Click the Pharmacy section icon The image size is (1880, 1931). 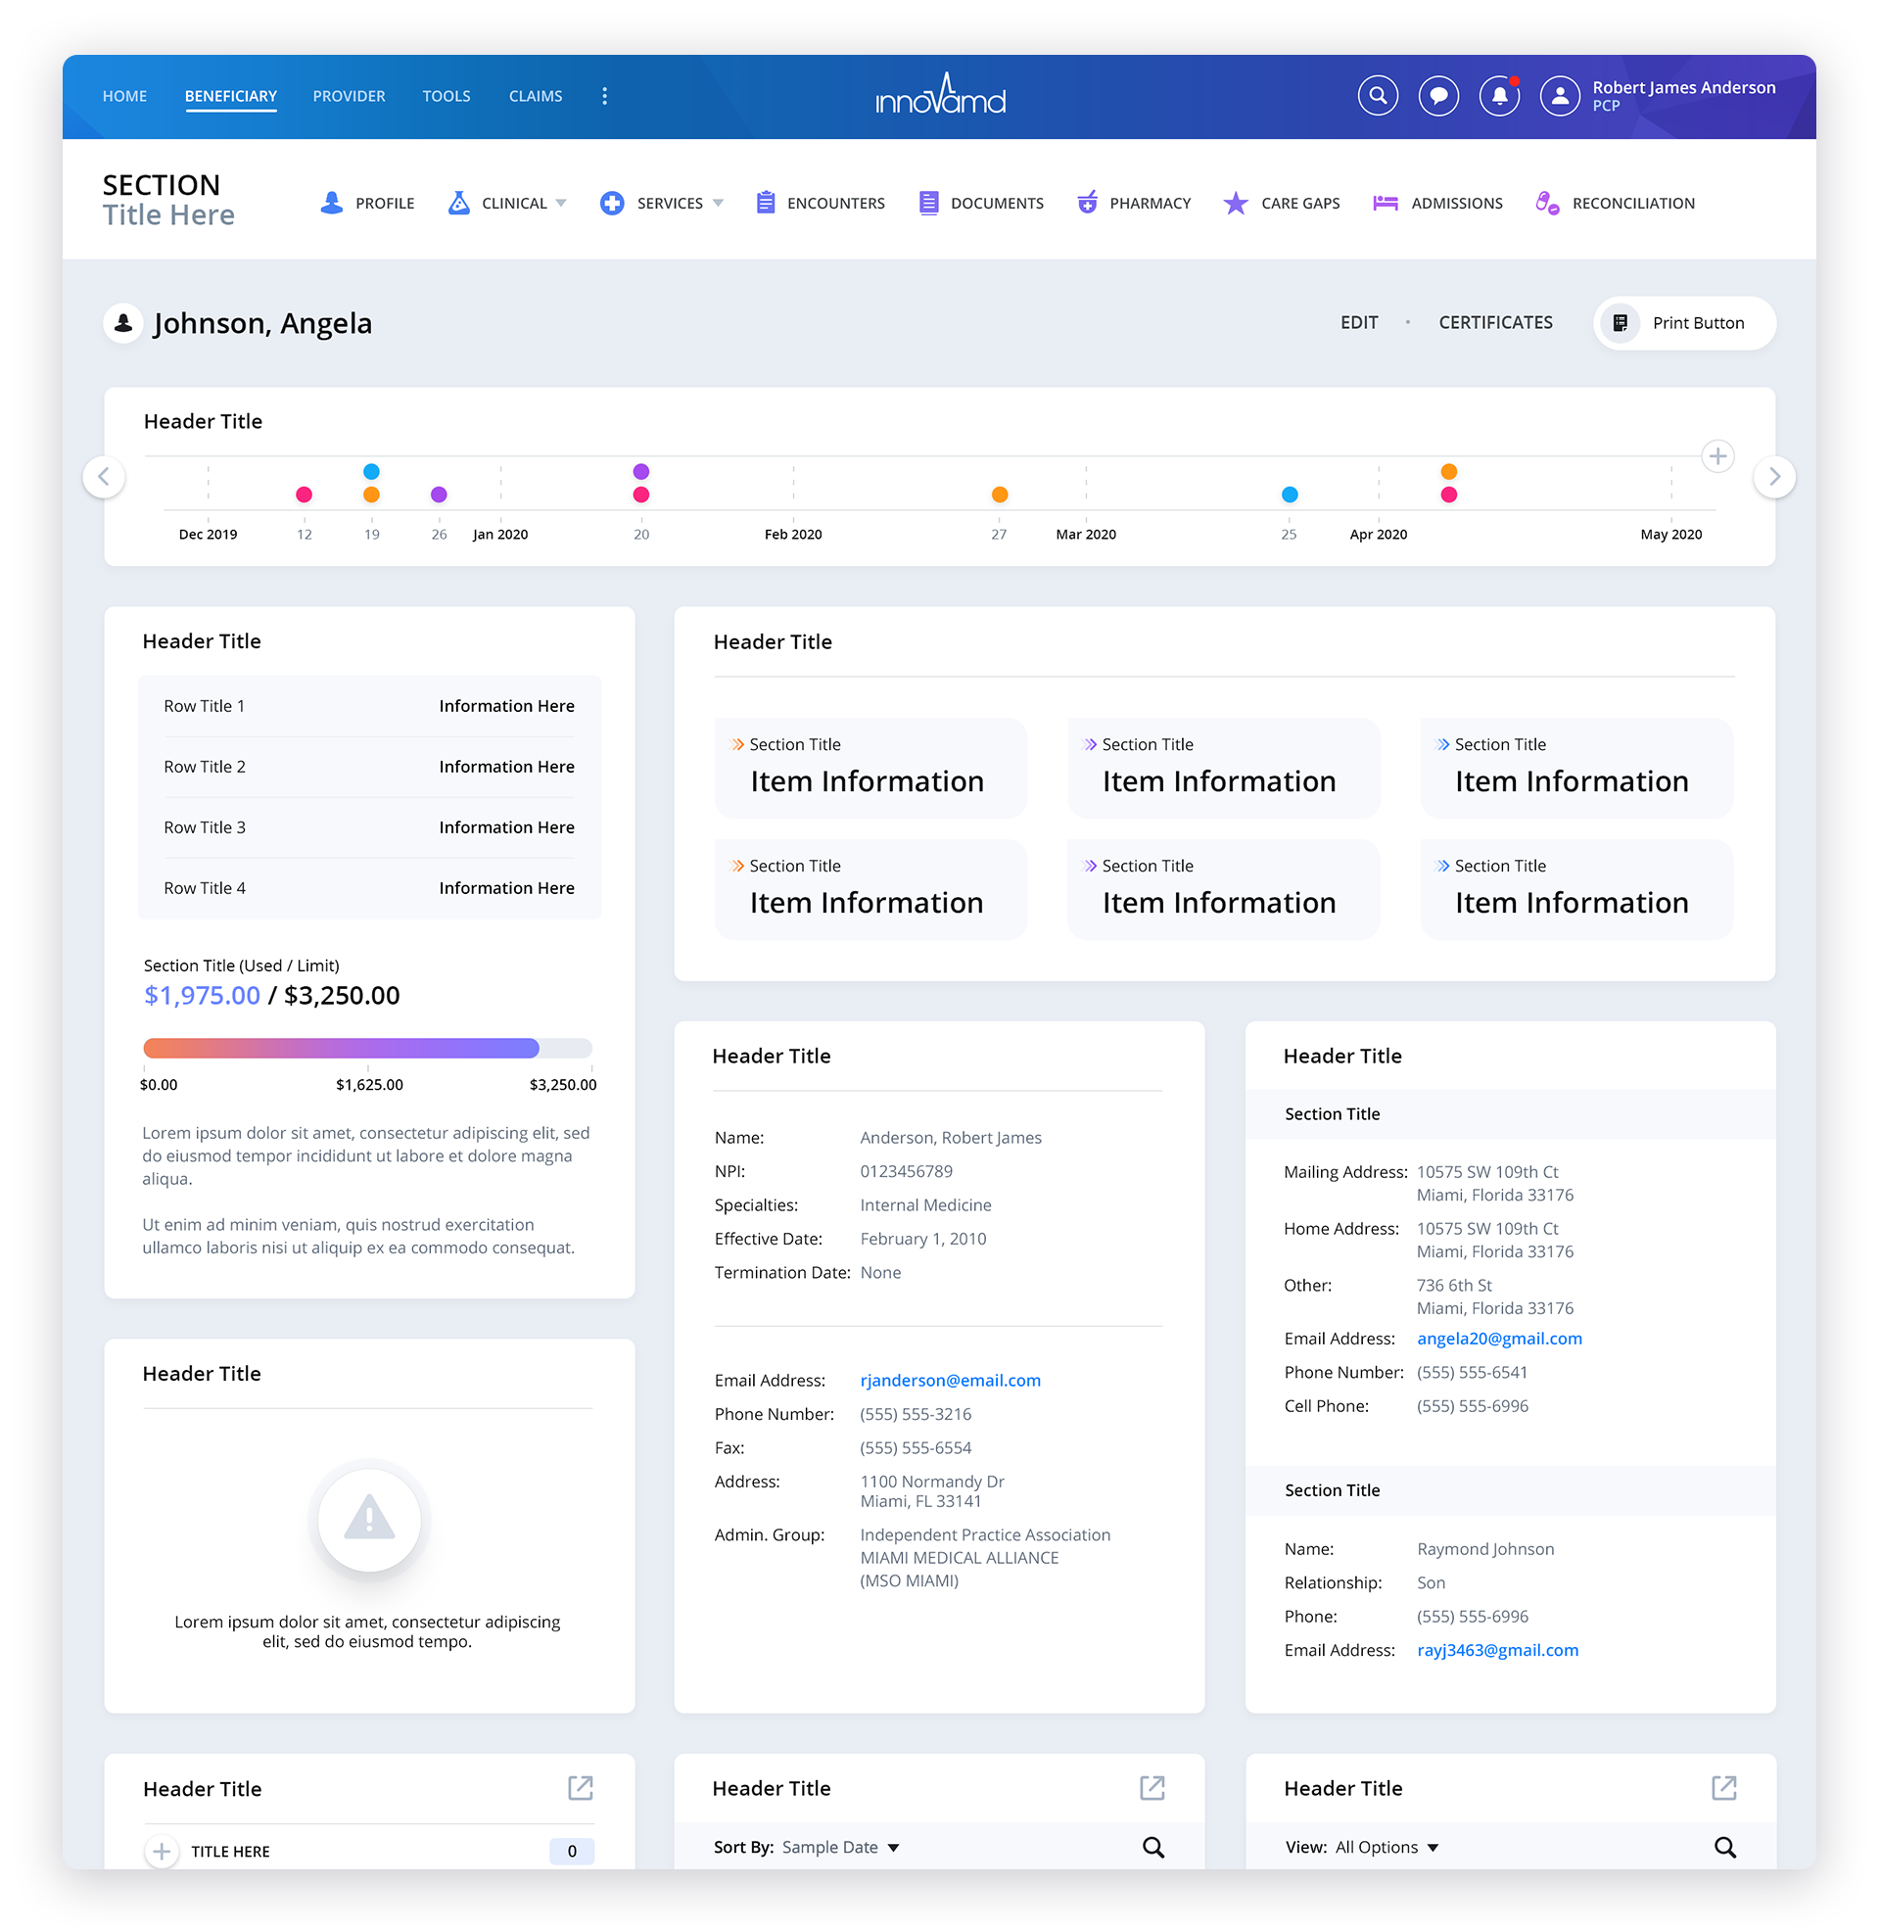tap(1088, 203)
